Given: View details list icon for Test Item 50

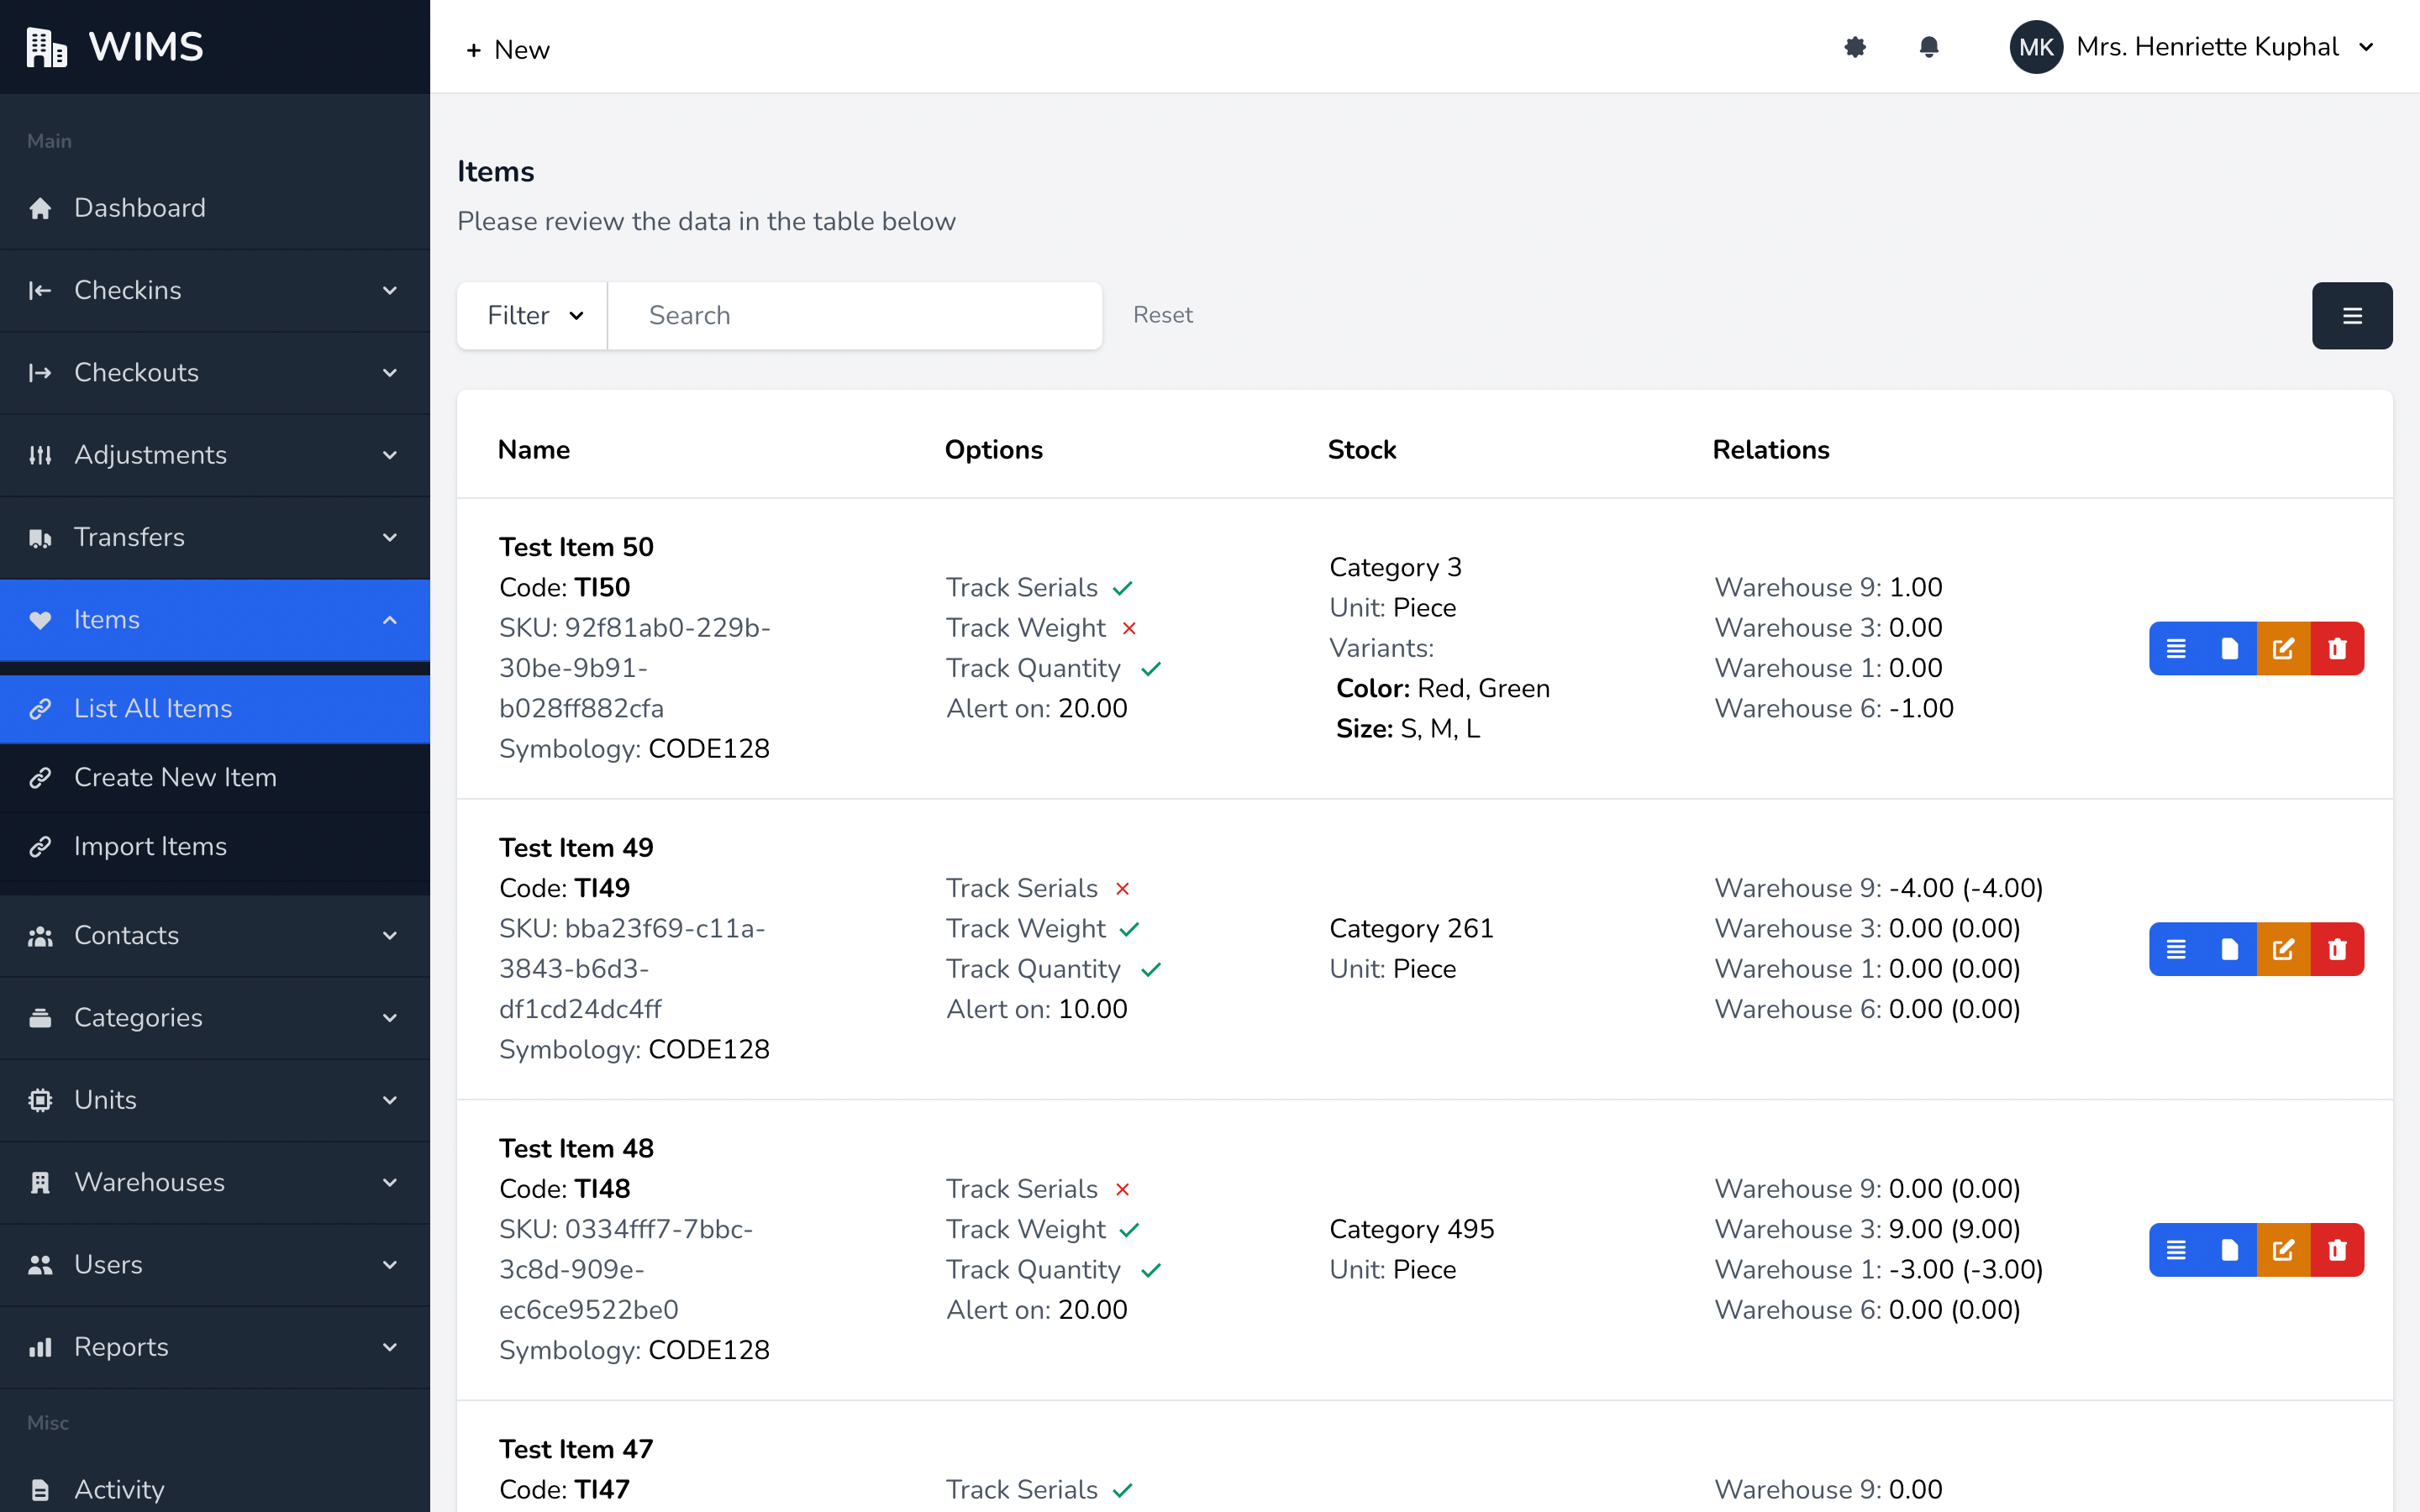Looking at the screenshot, I should (x=2176, y=649).
